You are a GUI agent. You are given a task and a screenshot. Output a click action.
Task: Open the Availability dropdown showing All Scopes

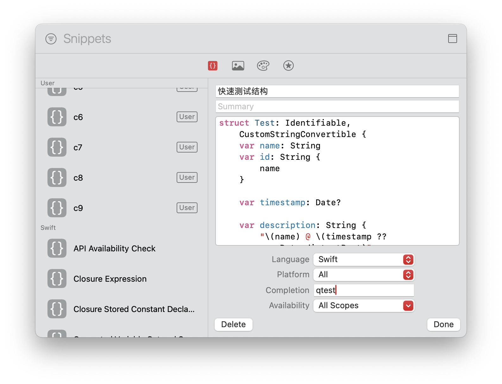pos(364,306)
